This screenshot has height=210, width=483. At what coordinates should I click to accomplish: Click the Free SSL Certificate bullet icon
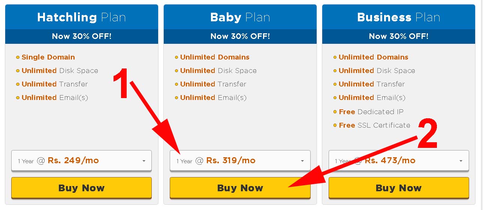coord(335,125)
